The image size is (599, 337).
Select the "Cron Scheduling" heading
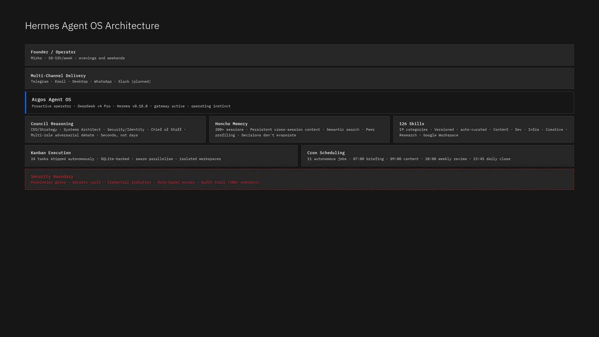326,153
